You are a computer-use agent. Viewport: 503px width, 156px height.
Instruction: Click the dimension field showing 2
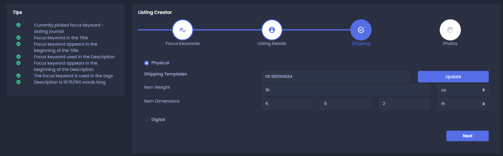click(x=404, y=103)
